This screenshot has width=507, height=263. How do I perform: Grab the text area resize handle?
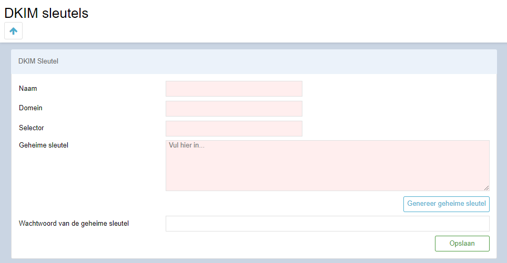click(x=486, y=188)
